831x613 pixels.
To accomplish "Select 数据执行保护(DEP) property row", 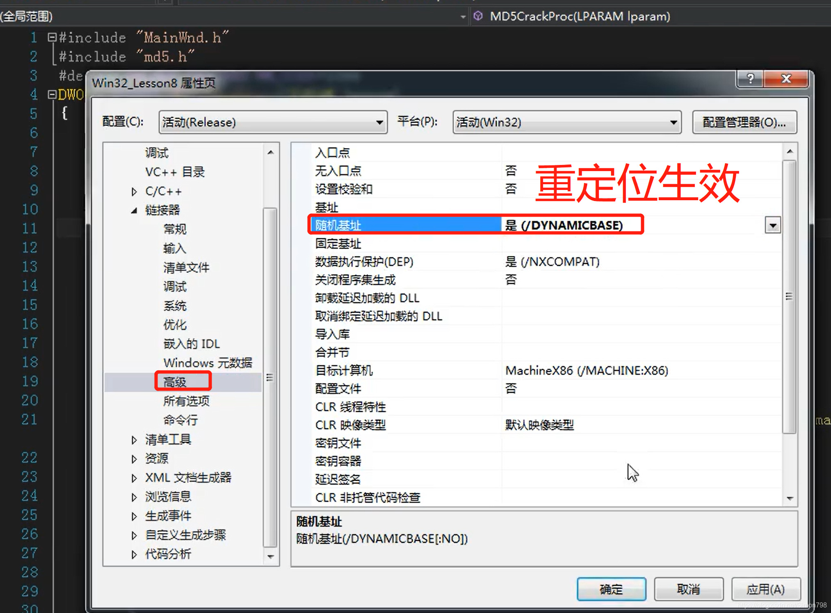I will (x=546, y=262).
